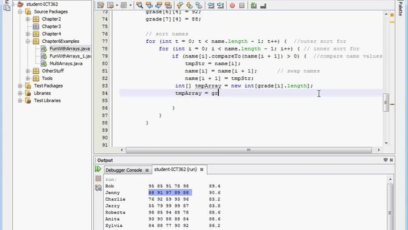Viewport: 408px width, 230px height.
Task: Switch to the student-ICT362 (run) tab
Action: (175, 169)
